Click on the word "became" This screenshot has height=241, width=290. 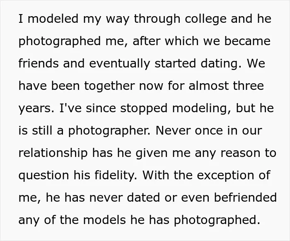click(247, 41)
